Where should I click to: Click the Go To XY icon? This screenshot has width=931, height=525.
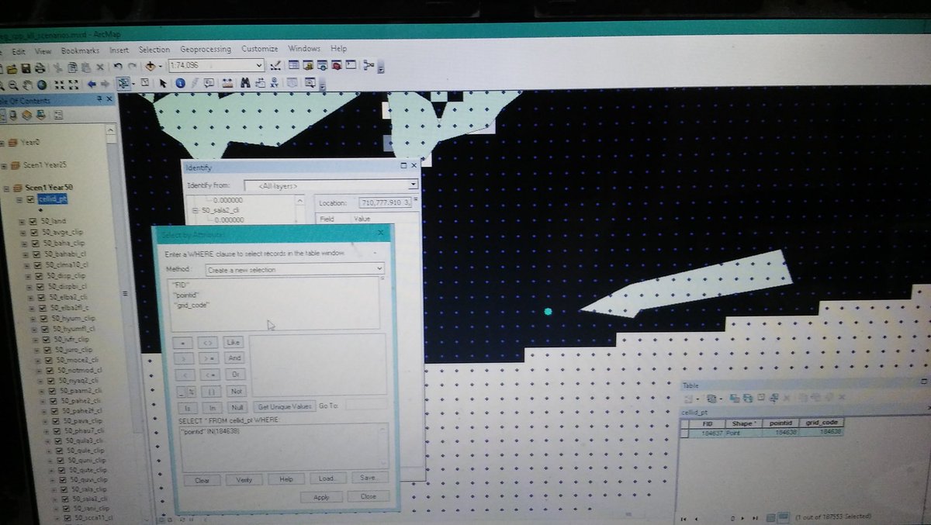point(274,81)
